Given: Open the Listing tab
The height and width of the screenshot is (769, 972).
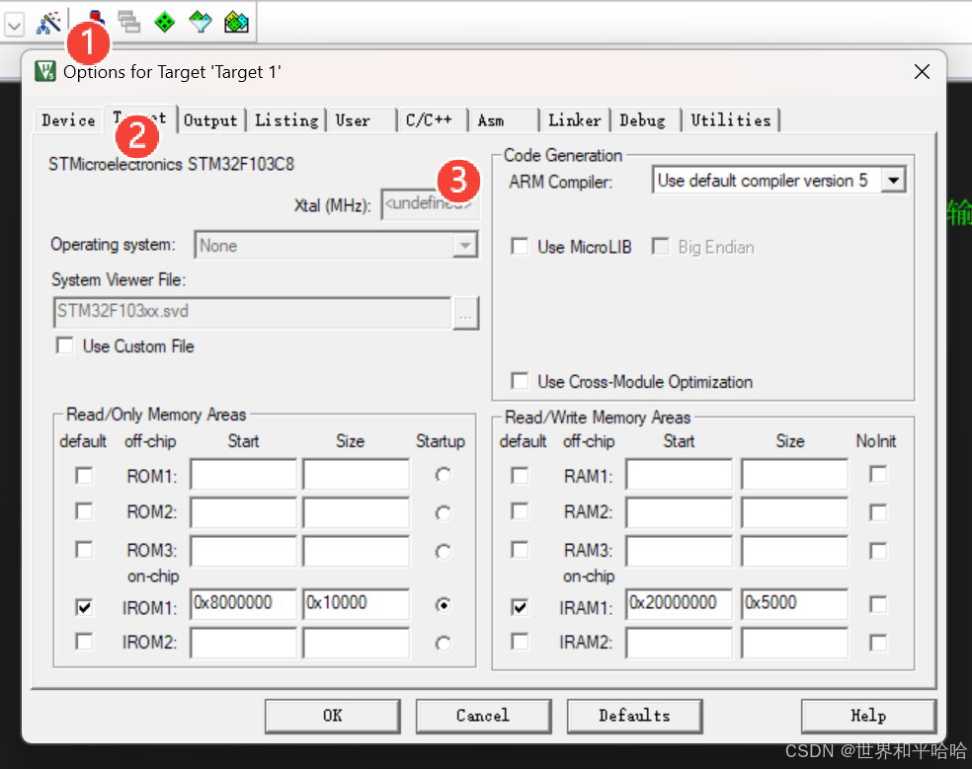Looking at the screenshot, I should (x=286, y=120).
